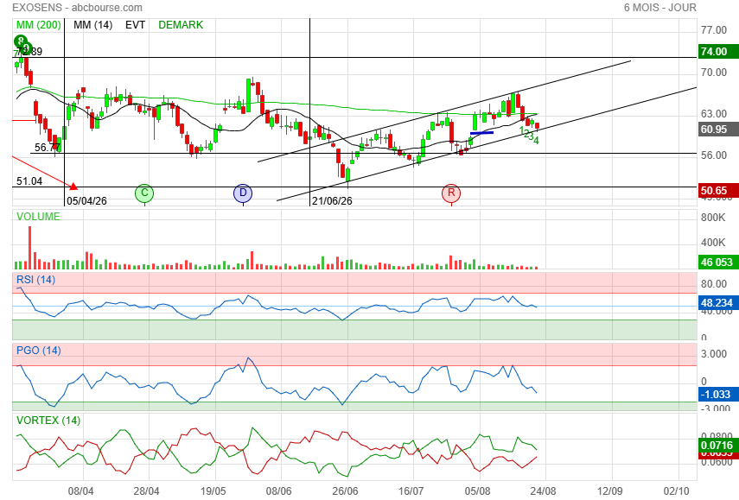This screenshot has height=500, width=739.
Task: Click the red R event marker
Action: tap(451, 193)
